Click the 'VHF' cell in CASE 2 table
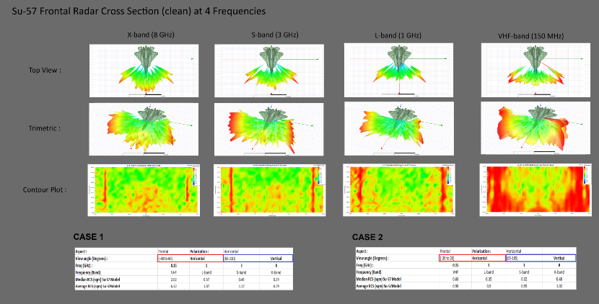Viewport: 599px width, 304px height. (455, 272)
